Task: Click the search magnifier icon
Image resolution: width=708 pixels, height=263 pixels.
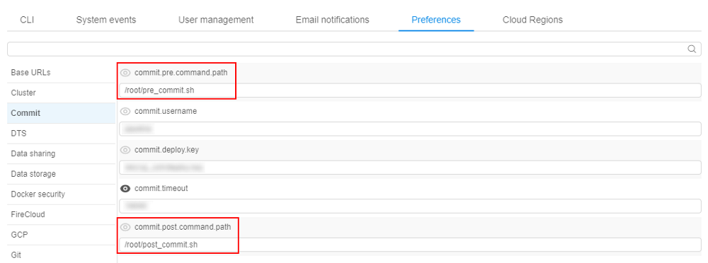Action: click(691, 49)
